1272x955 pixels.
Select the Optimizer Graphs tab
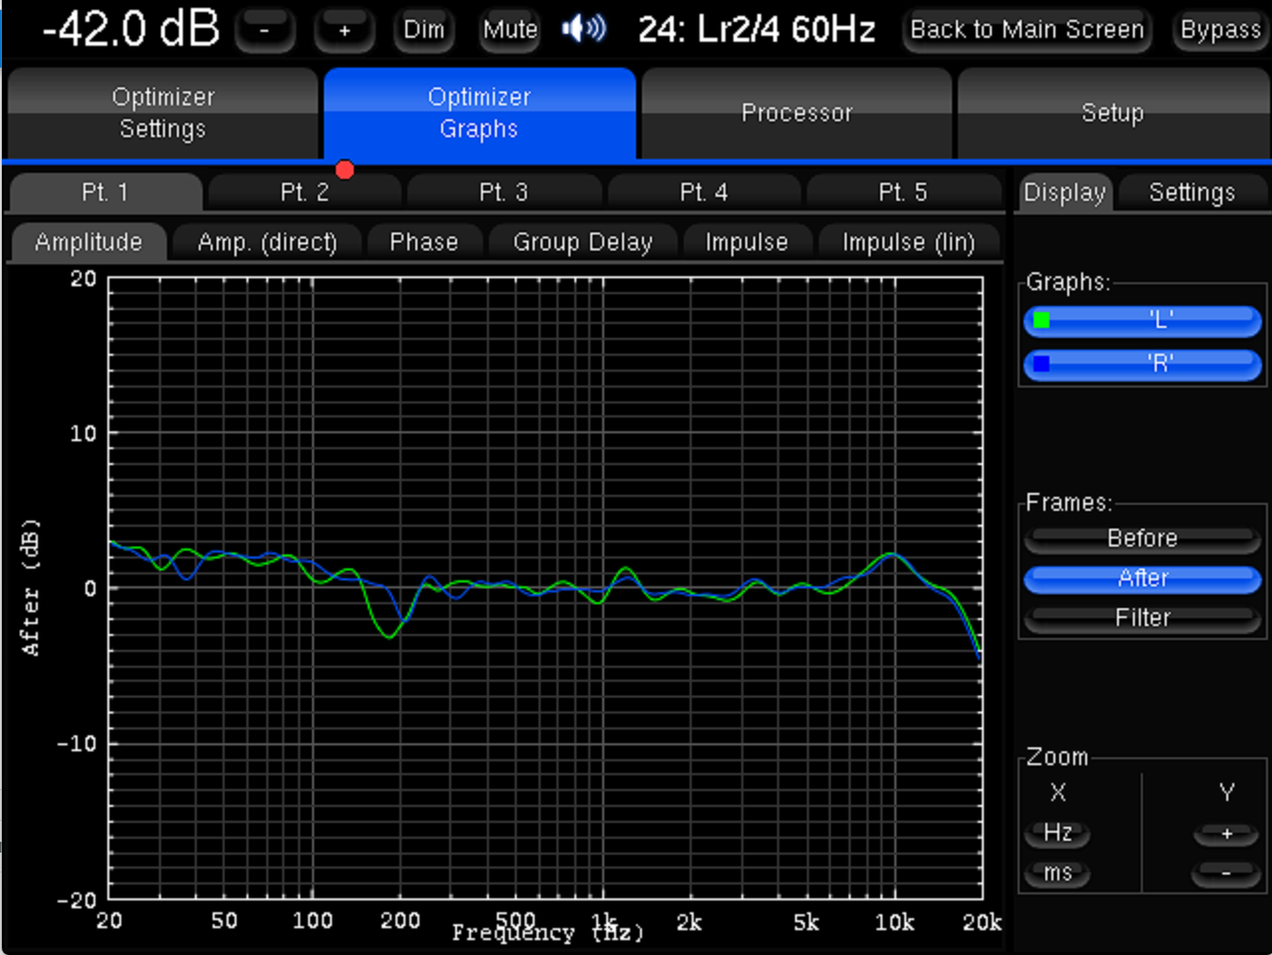click(479, 113)
